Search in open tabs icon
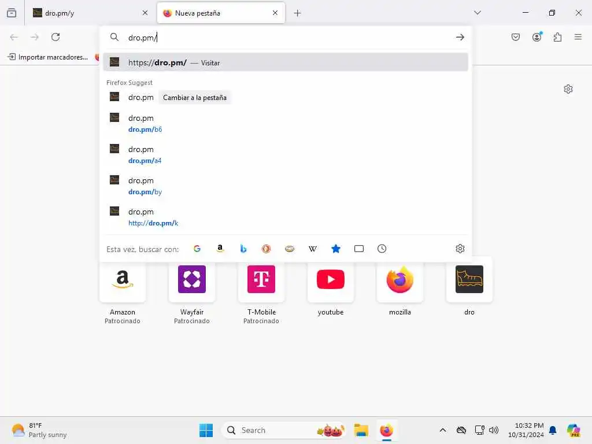Viewport: 592px width, 444px height. pyautogui.click(x=359, y=249)
